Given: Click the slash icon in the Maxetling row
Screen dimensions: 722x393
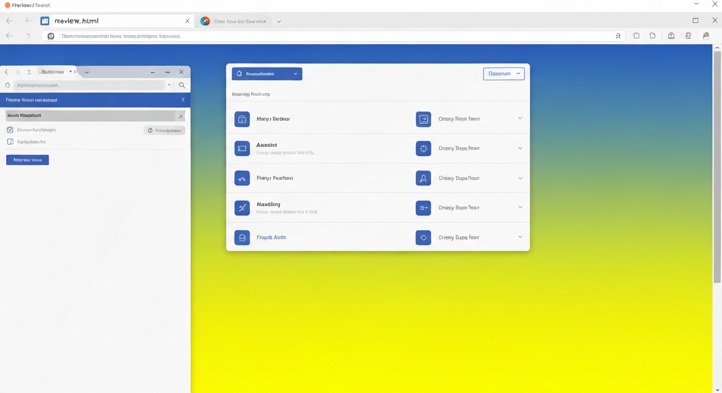Looking at the screenshot, I should (242, 208).
